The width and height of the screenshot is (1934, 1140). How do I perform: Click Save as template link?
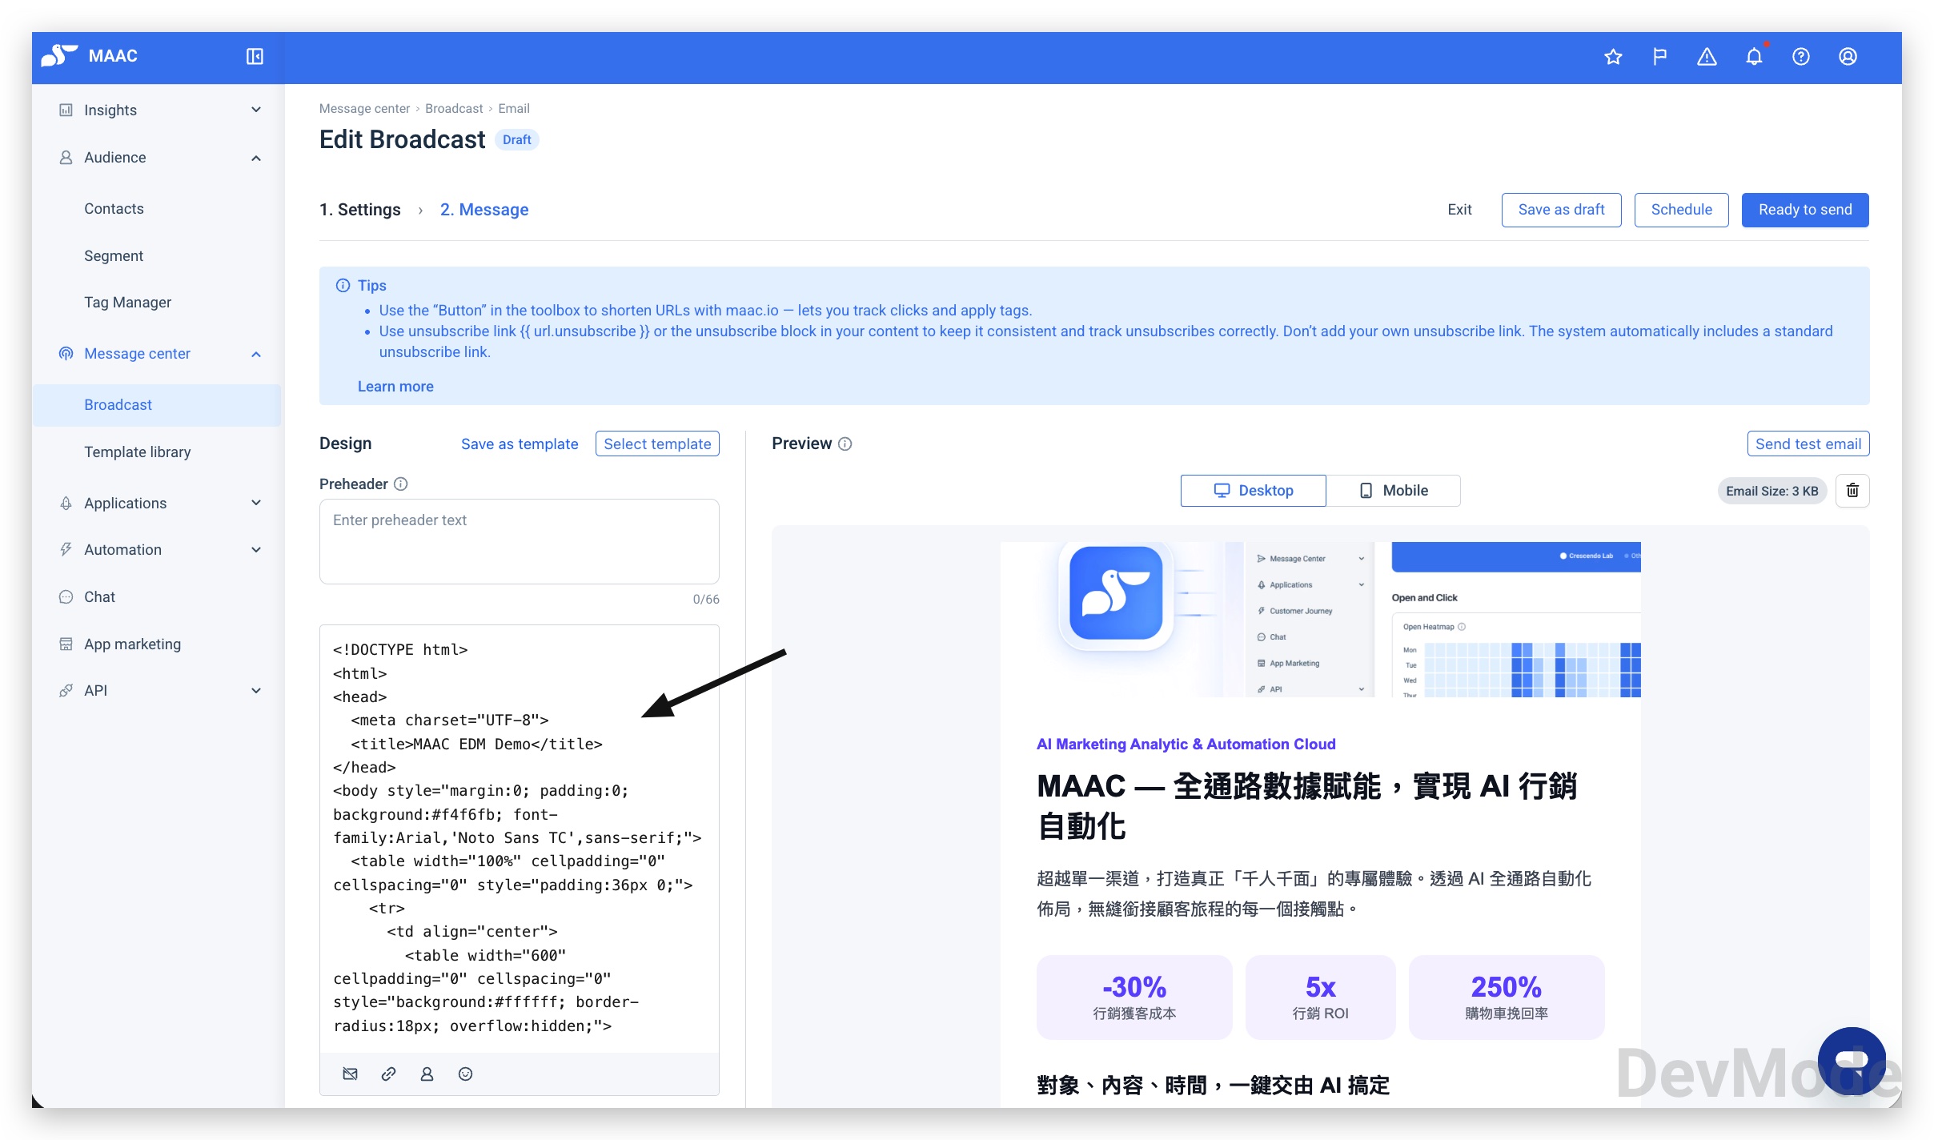(520, 444)
